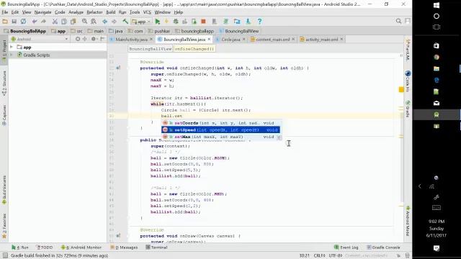Image resolution: width=461 pixels, height=259 pixels.
Task: Click the navigate Back arrow
Action: pos(104,22)
